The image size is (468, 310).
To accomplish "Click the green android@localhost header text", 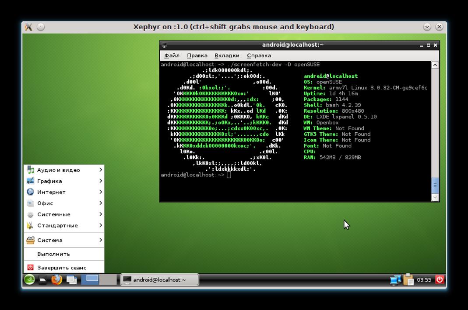I will [x=331, y=76].
